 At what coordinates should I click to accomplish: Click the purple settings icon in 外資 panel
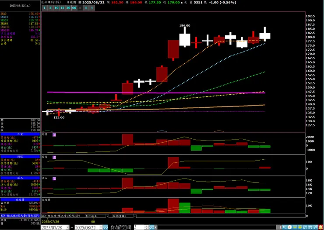click(54, 135)
